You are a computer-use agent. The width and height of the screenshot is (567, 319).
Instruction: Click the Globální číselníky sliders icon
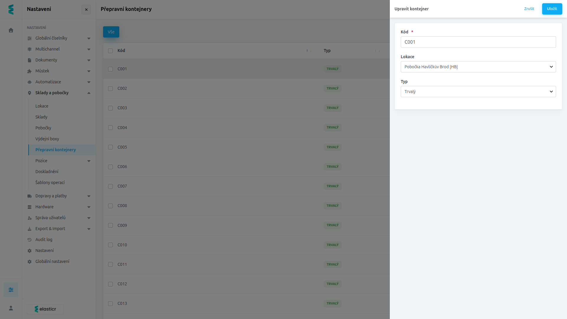point(30,38)
